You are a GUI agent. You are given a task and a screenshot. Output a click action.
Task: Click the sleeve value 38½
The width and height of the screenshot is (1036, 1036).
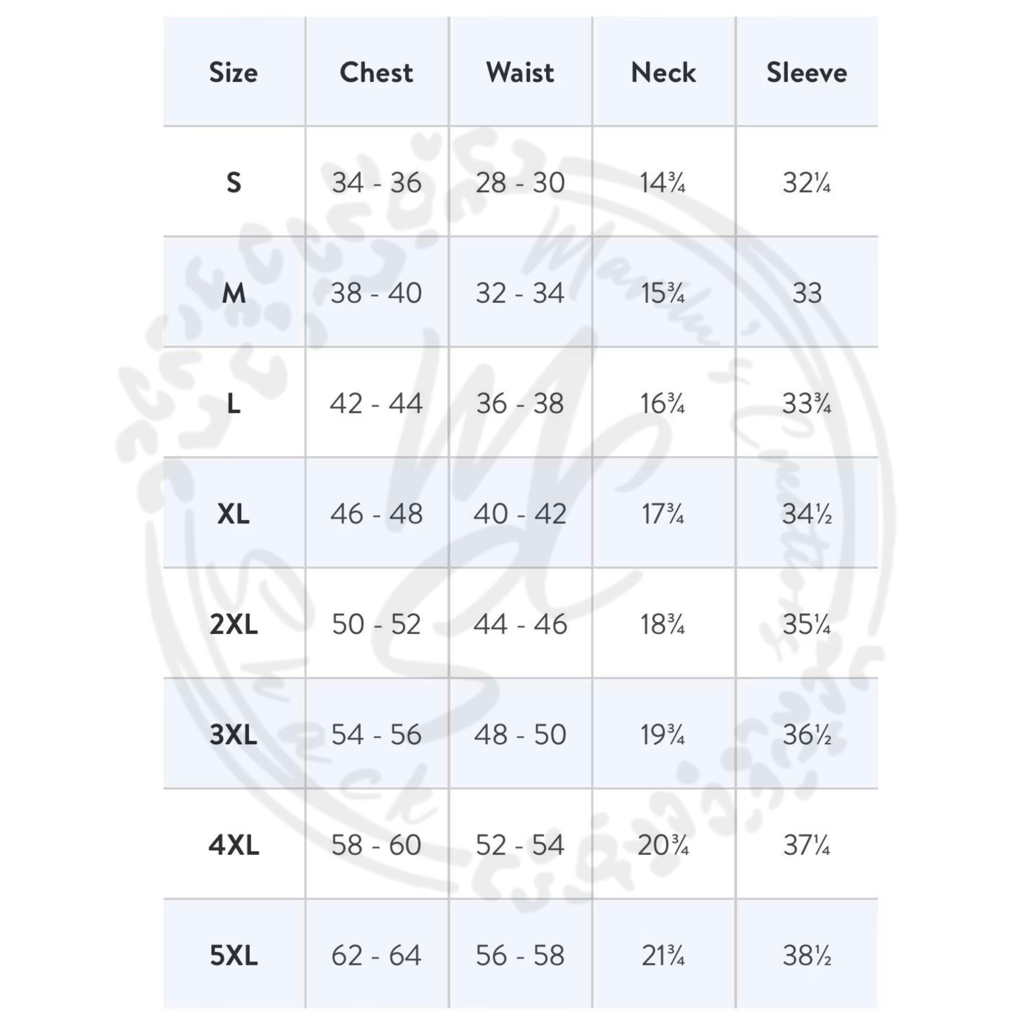(806, 956)
